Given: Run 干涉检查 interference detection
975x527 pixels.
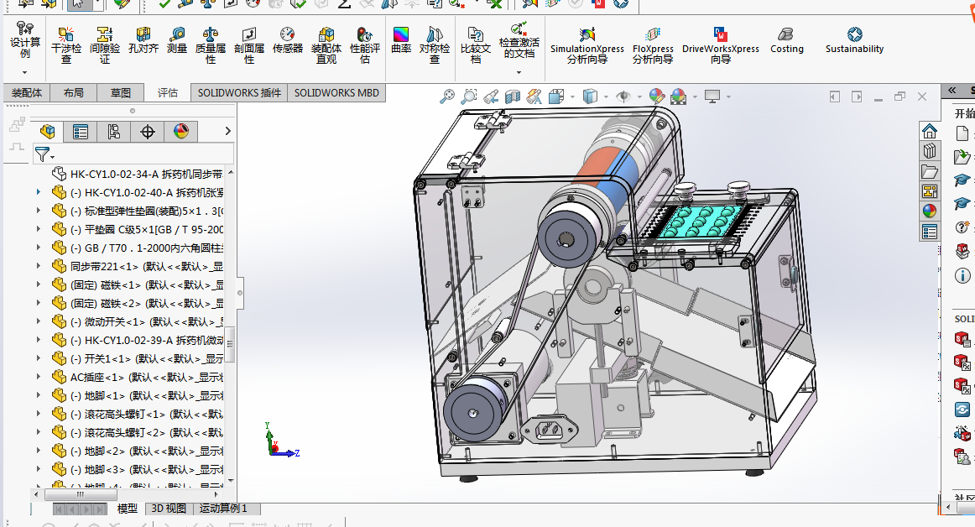Looking at the screenshot, I should [66, 44].
